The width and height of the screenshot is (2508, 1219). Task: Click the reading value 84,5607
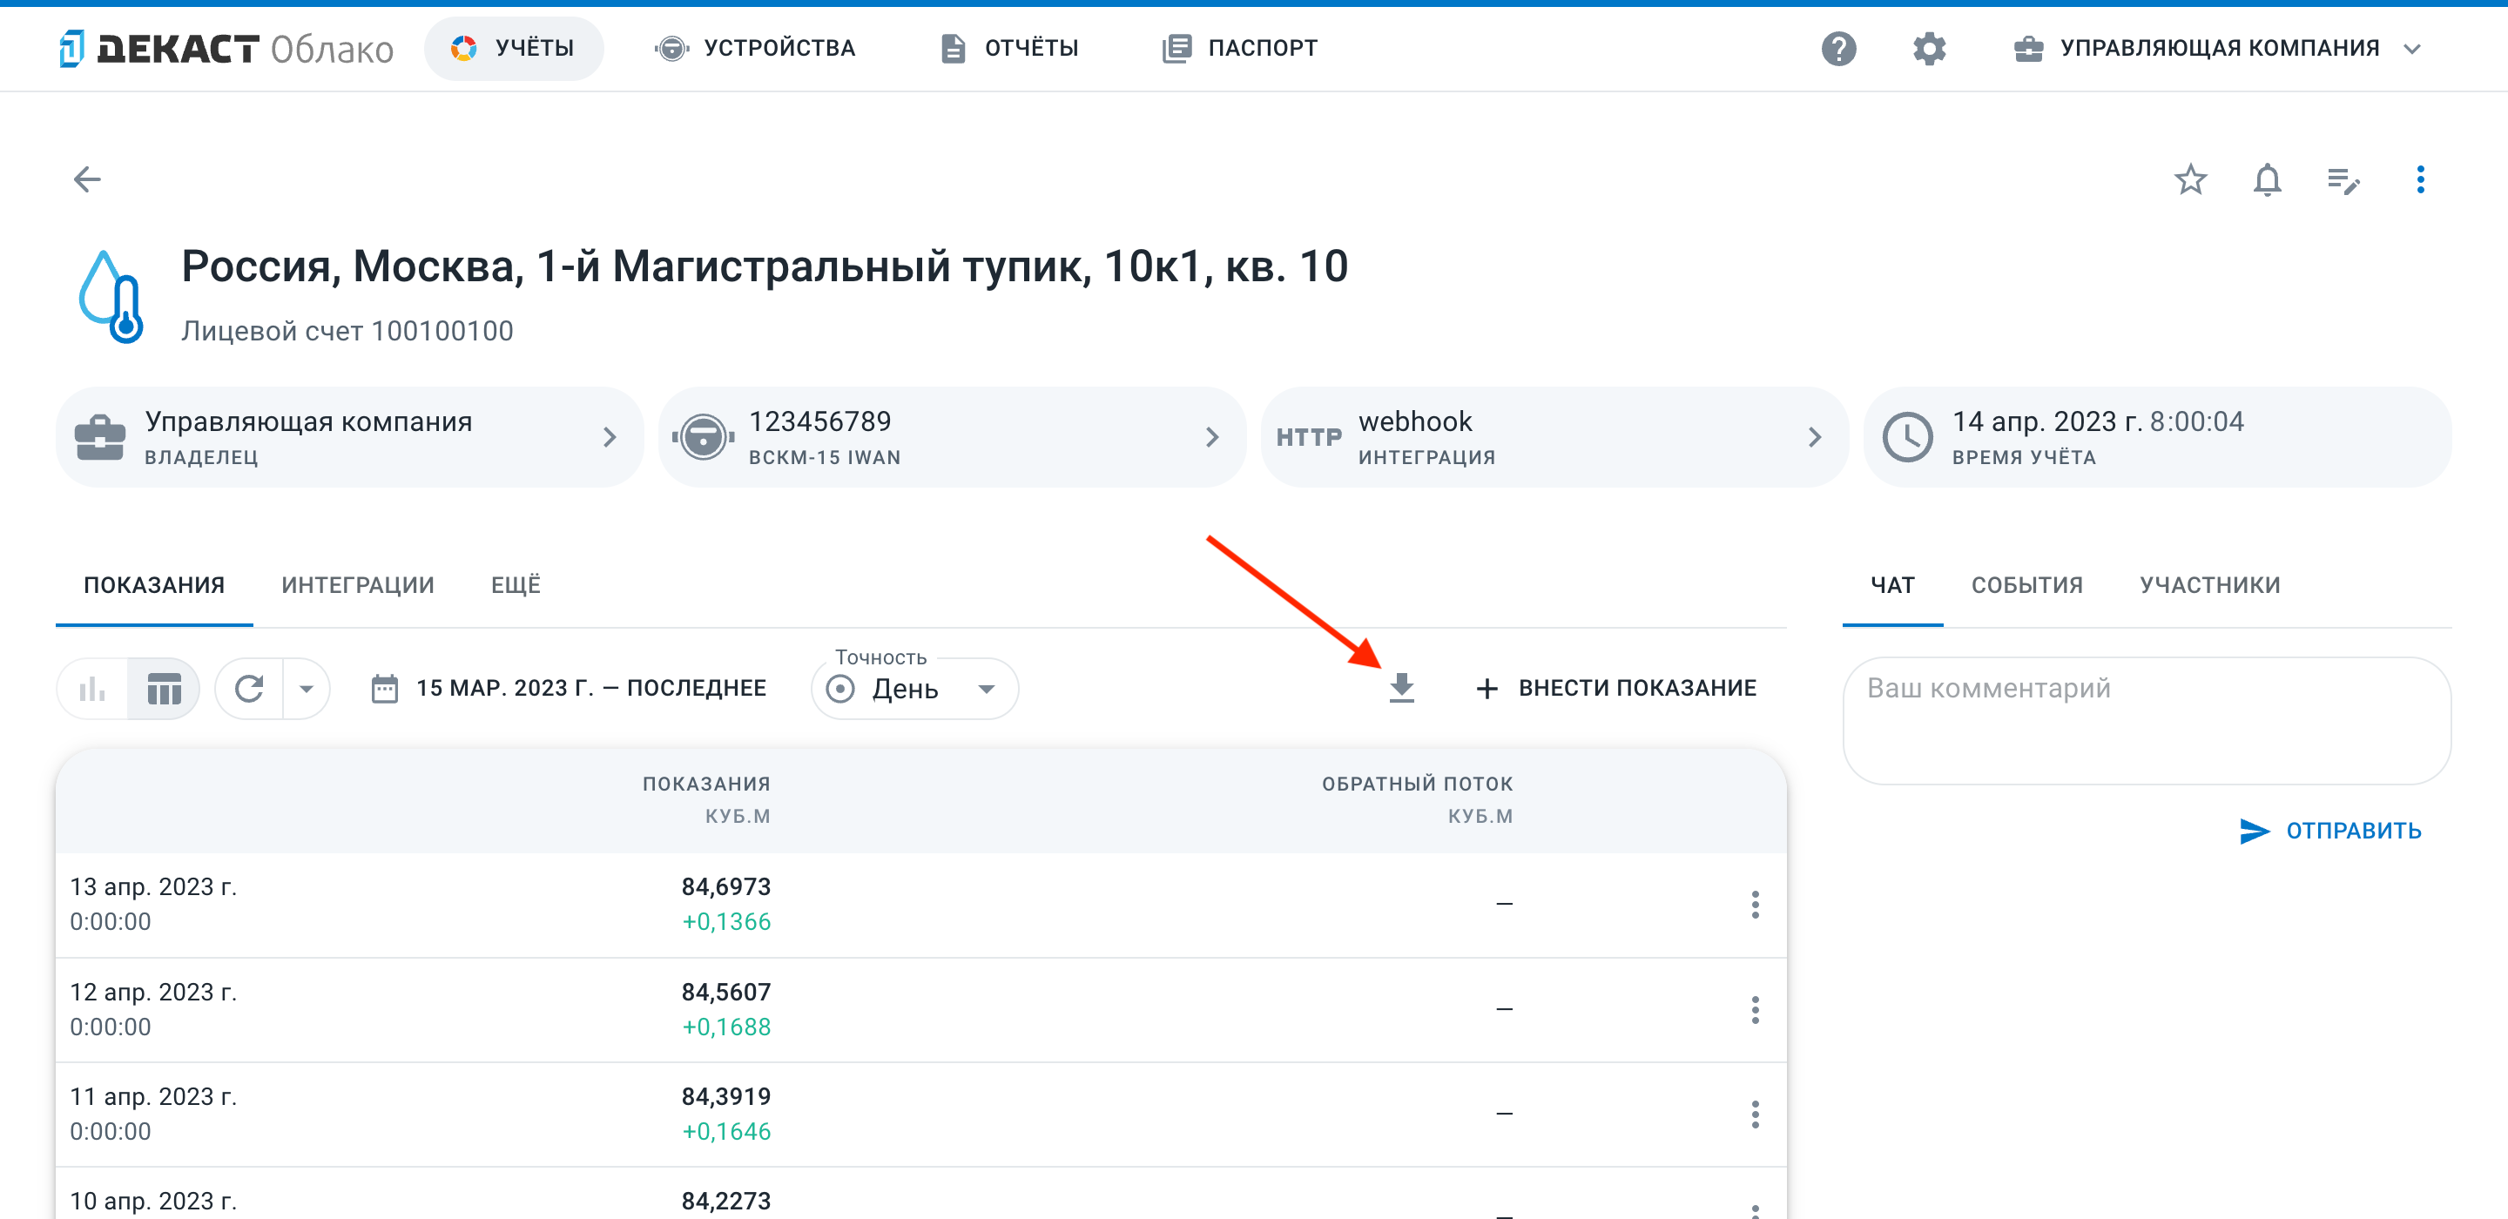[x=725, y=992]
